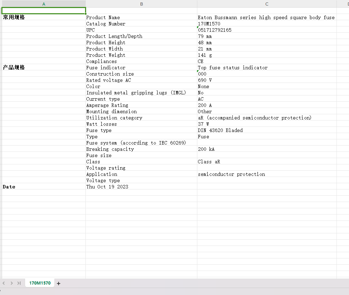Click the Voltage type cell
349x295 pixels.
click(141, 180)
